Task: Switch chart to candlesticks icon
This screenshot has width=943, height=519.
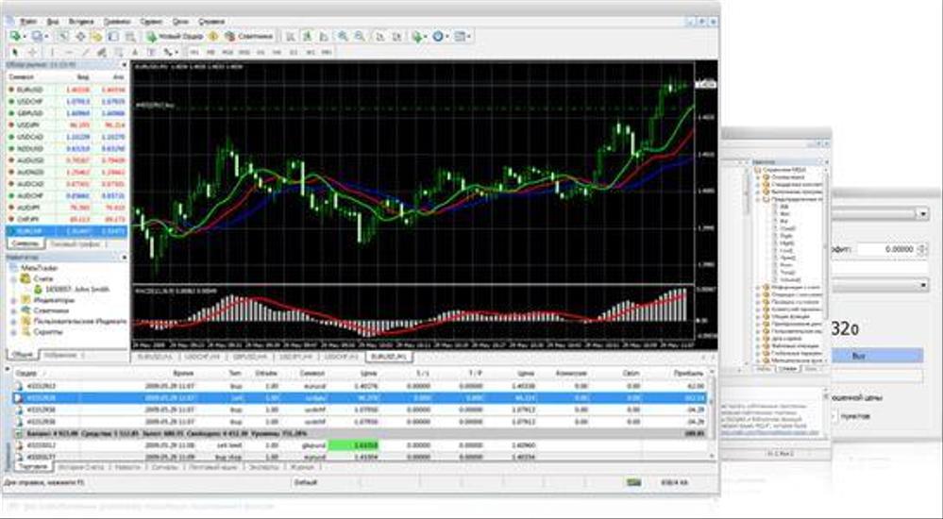Action: point(307,37)
